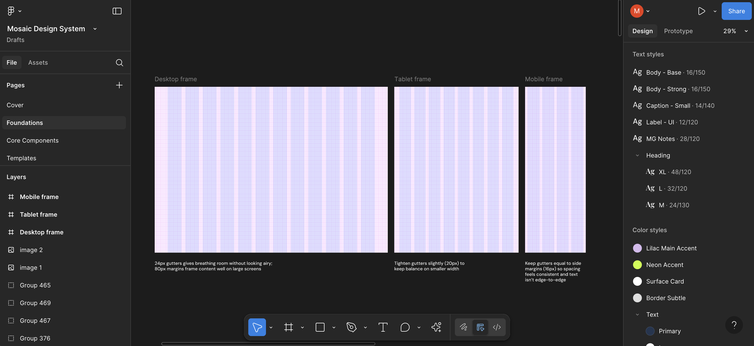
Task: Select the Frame tool
Action: (x=289, y=327)
